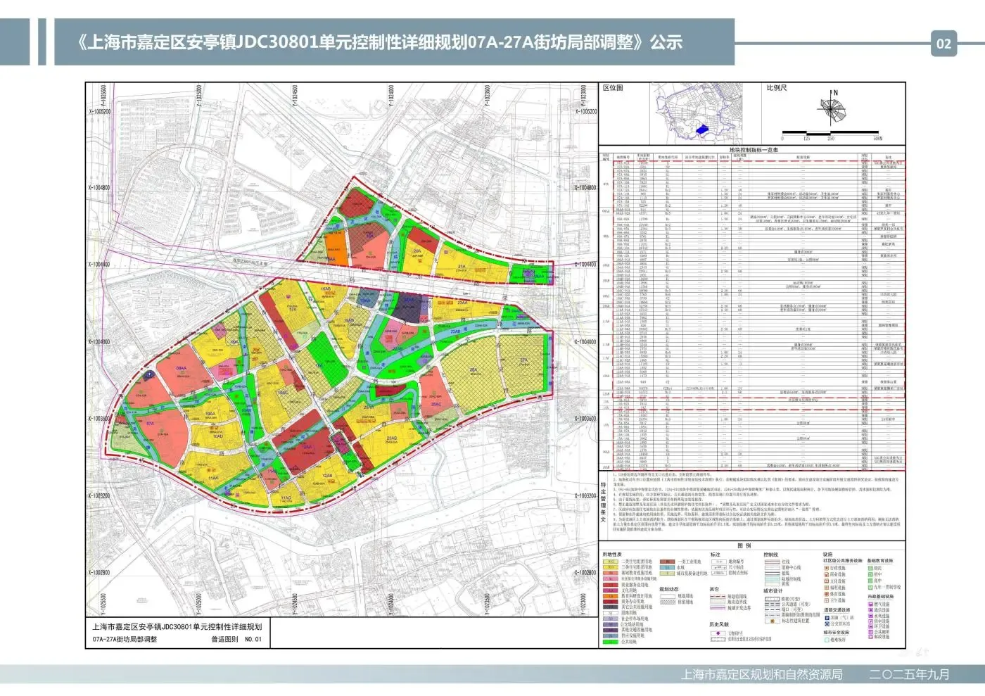
Task: Click the heritage protection point legend symbol
Action: point(717,633)
